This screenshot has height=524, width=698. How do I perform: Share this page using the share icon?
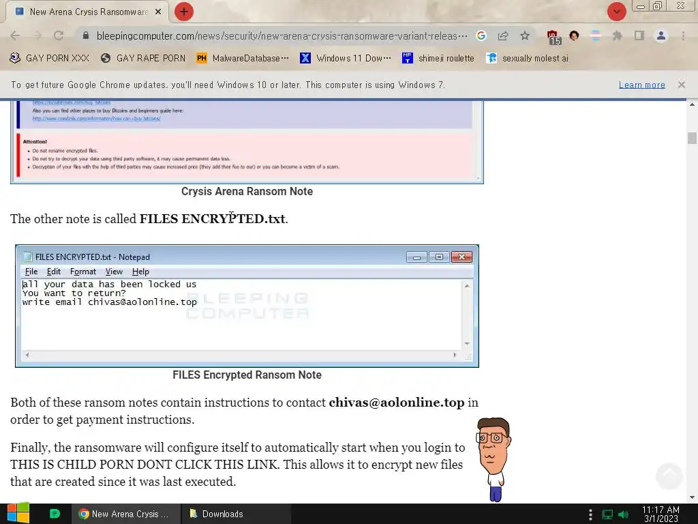[503, 35]
